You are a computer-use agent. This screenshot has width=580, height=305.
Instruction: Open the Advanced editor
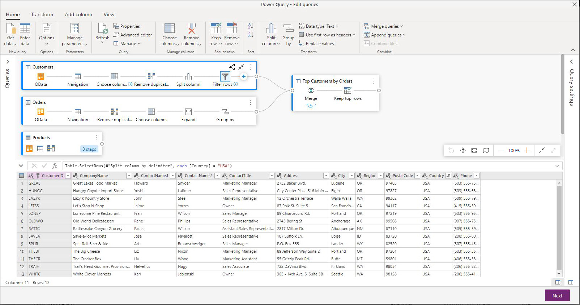132,35
